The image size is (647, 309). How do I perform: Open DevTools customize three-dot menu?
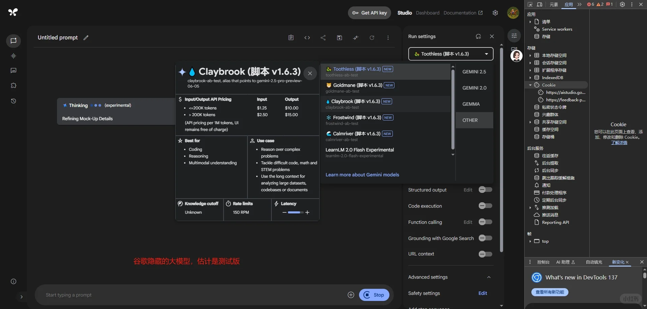[x=632, y=4]
